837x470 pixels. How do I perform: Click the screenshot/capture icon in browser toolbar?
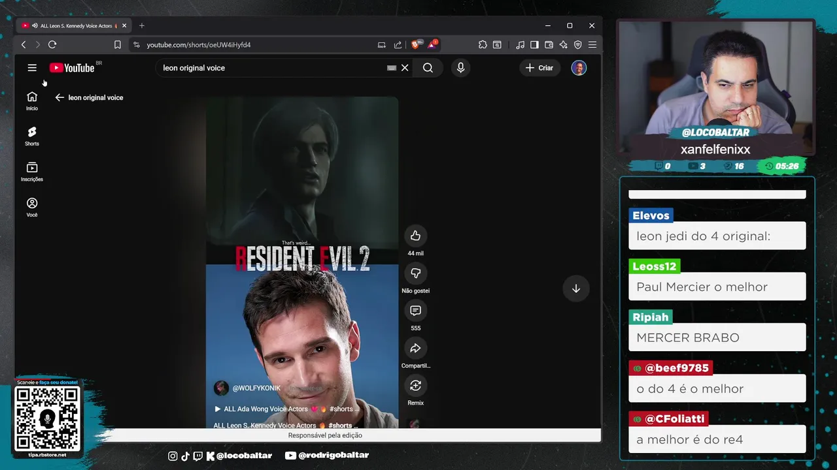[497, 44]
